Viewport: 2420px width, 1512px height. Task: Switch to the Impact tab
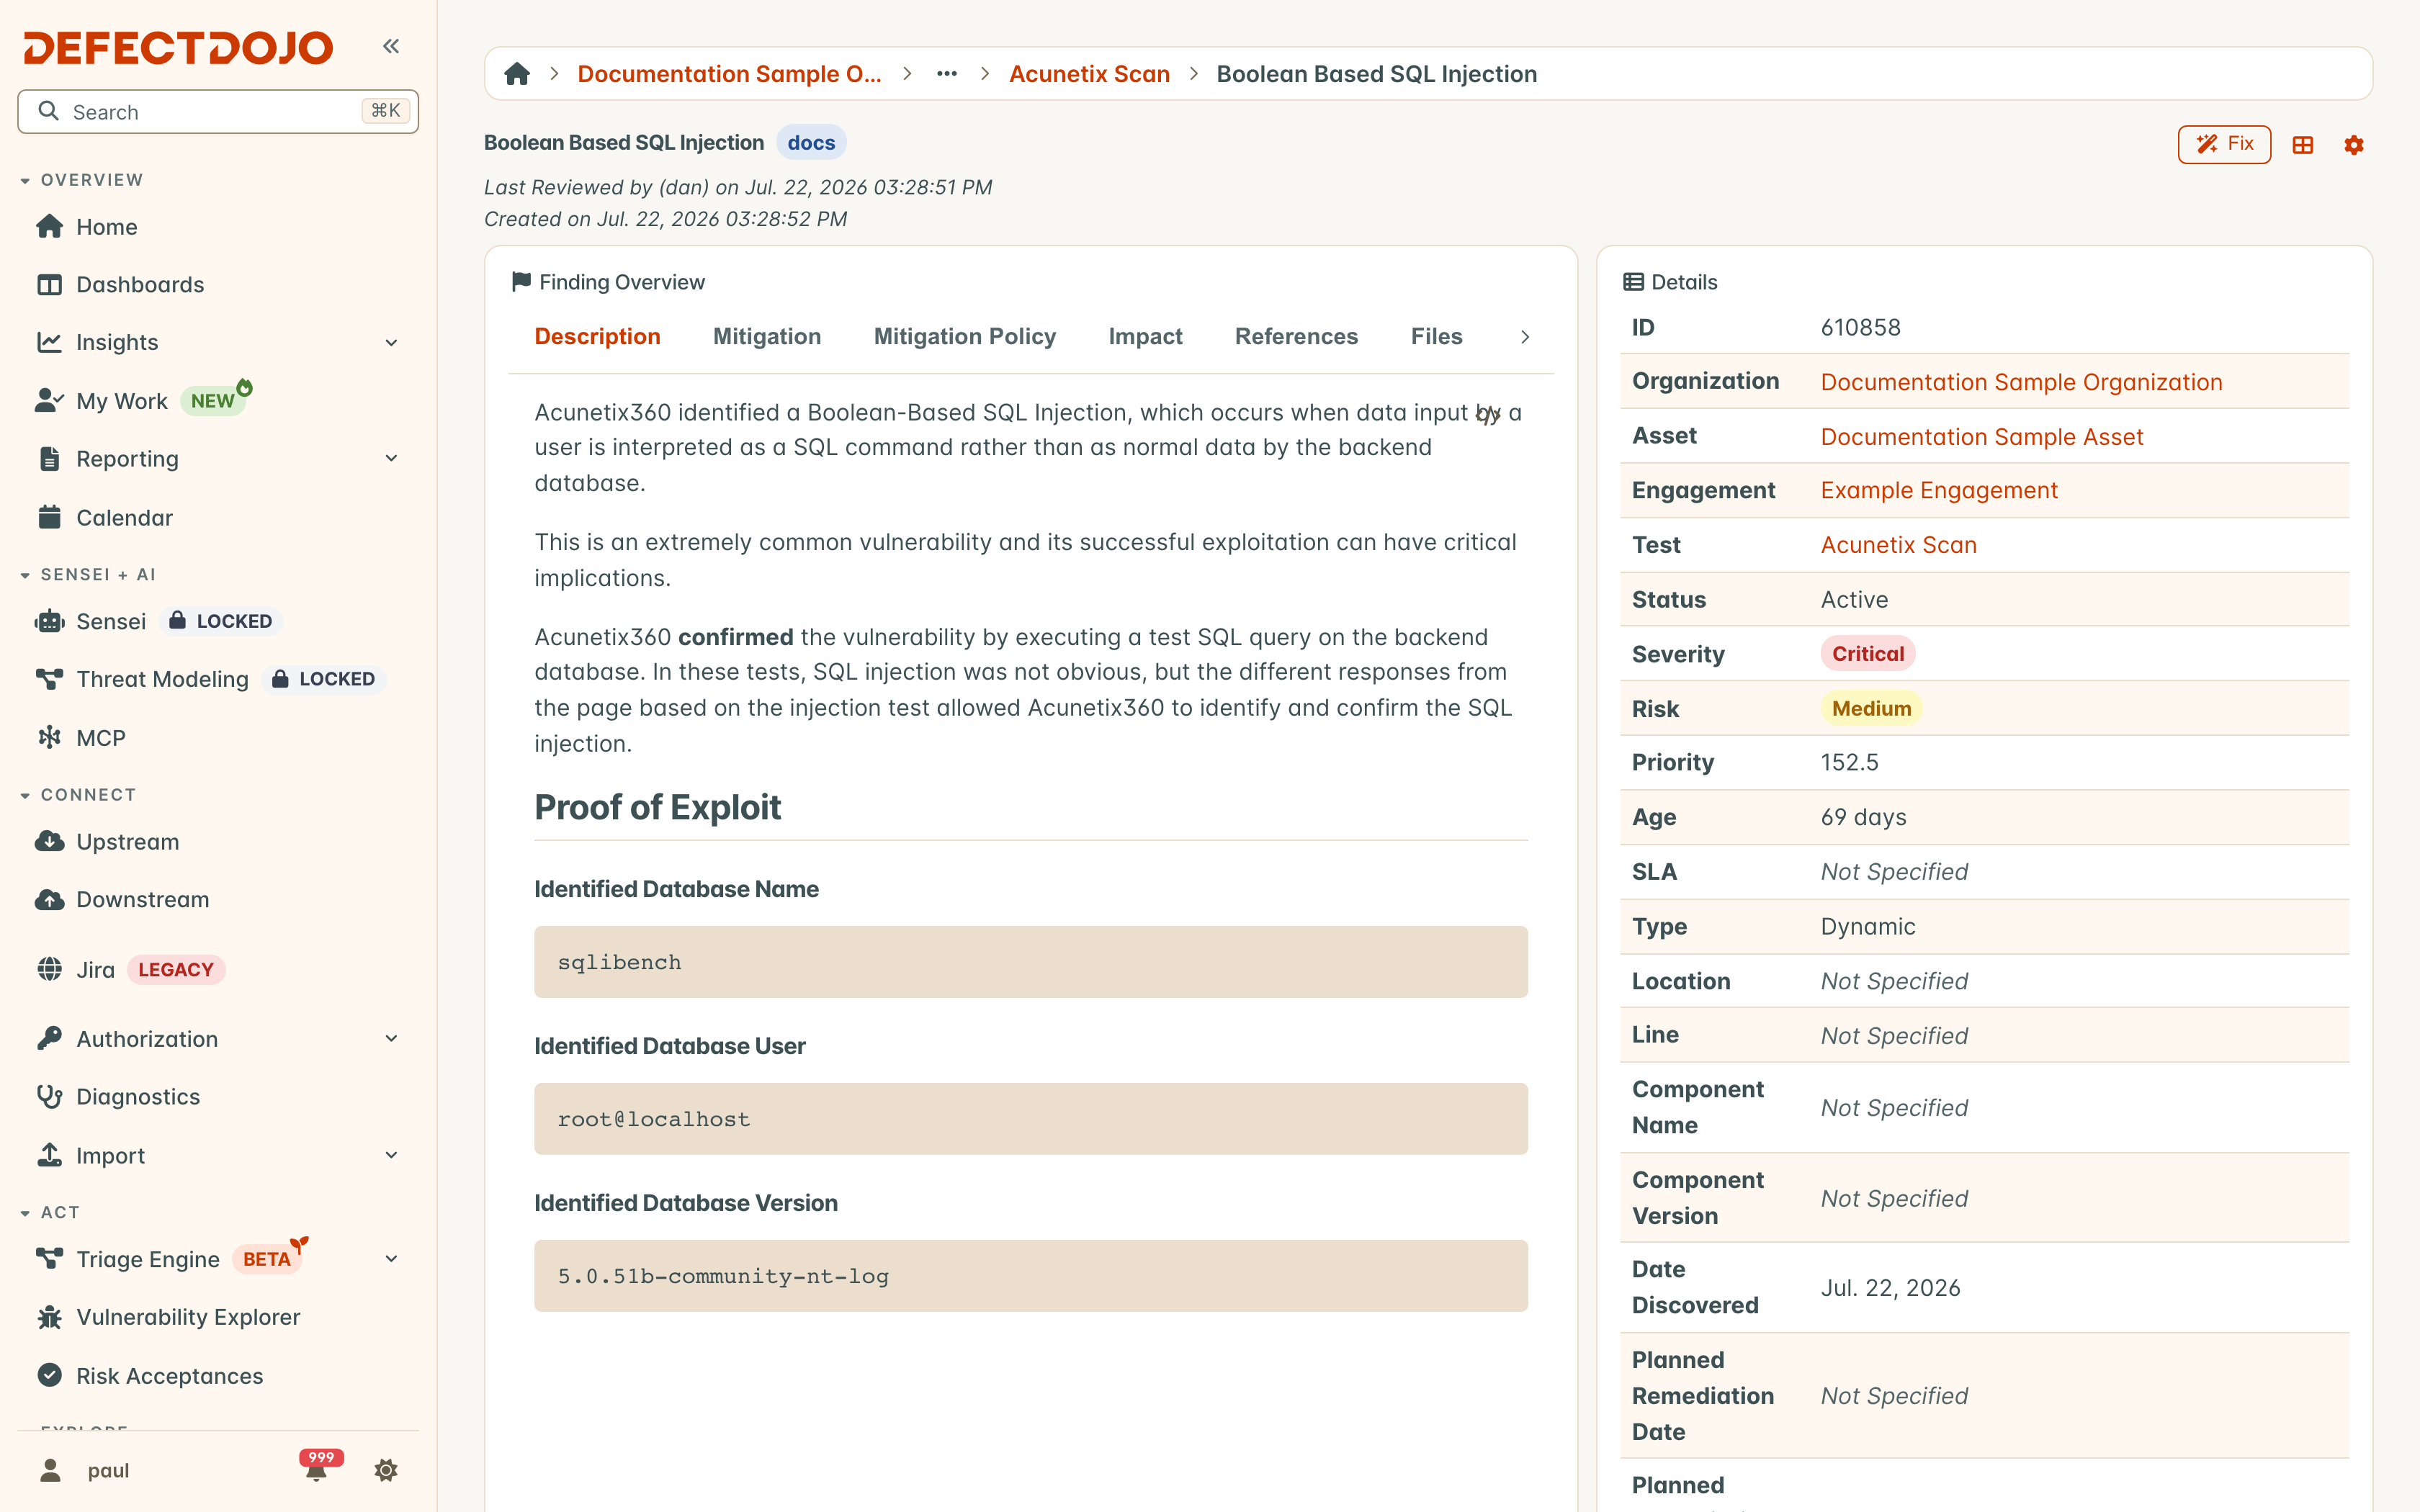point(1145,337)
